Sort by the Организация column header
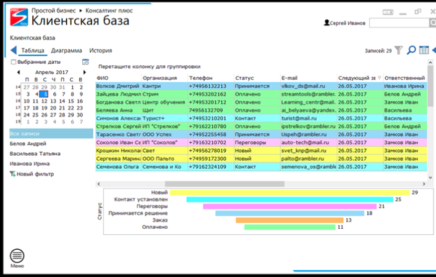 [x=165, y=78]
